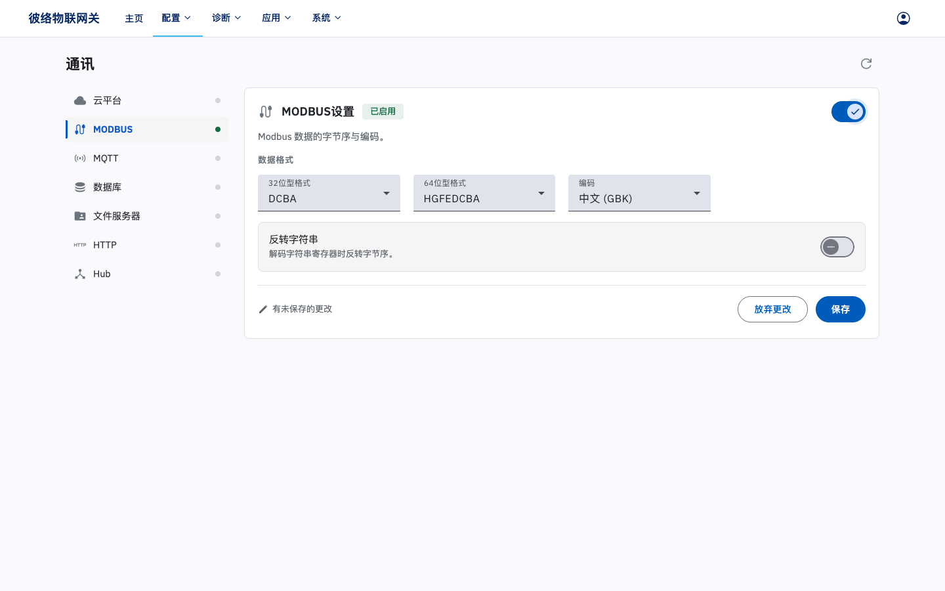Click the 文件服务器 folder icon
The image size is (945, 591).
80,216
